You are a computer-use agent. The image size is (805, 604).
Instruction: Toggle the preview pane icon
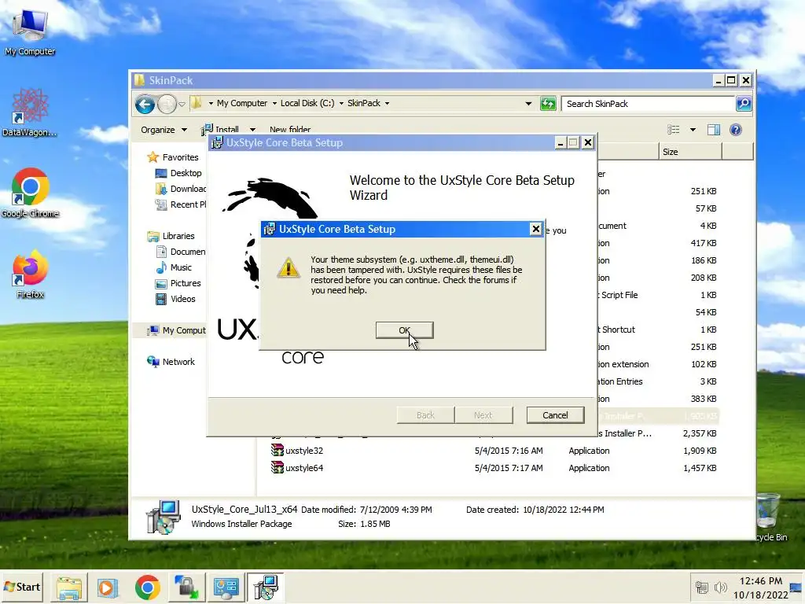714,130
